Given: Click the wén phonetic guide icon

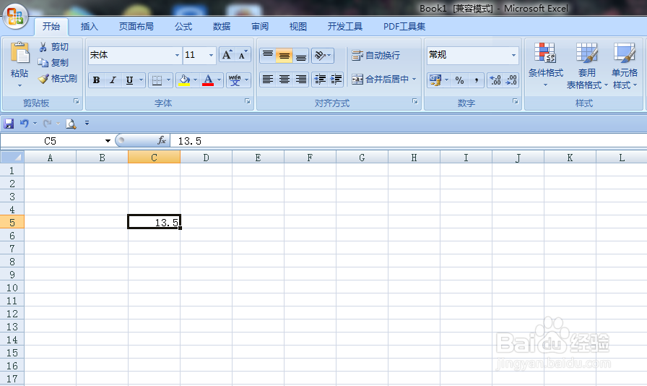Looking at the screenshot, I should tap(235, 80).
